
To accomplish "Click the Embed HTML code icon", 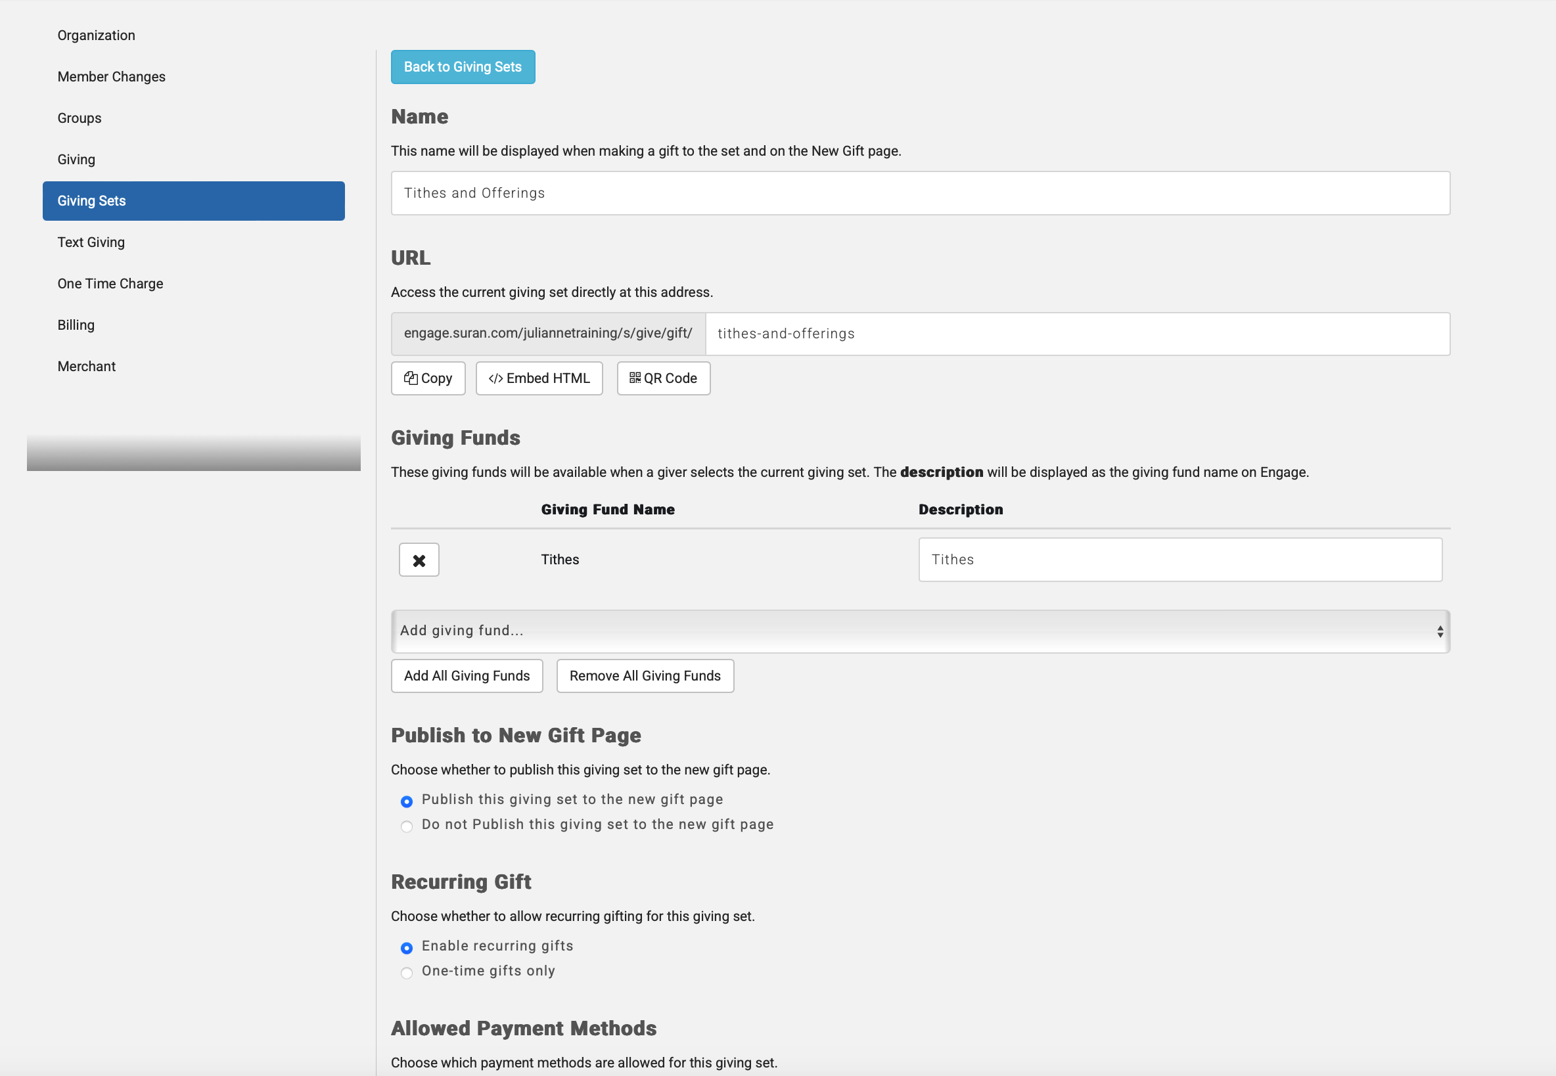I will (495, 378).
